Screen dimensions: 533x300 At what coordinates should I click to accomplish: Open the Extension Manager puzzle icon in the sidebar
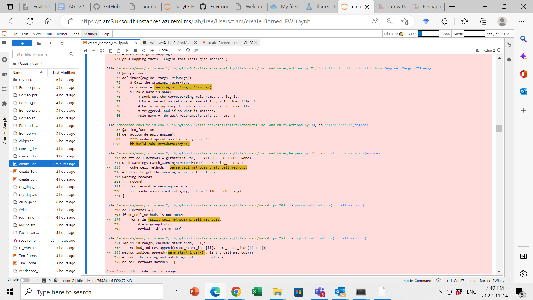coord(4,104)
